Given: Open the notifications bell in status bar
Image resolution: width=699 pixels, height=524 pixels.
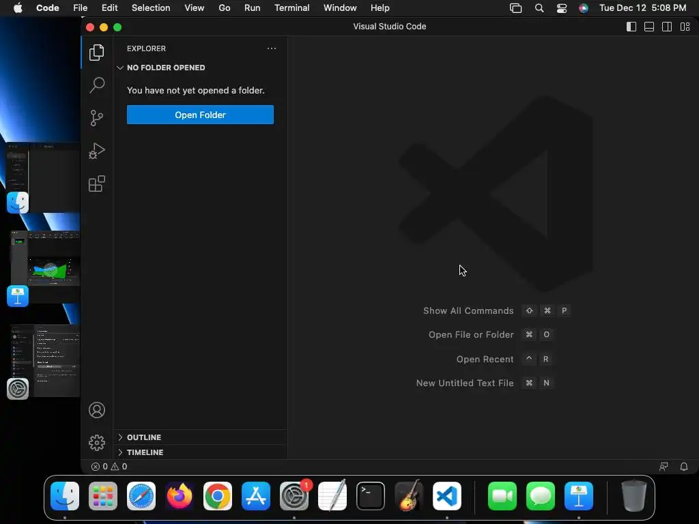Looking at the screenshot, I should click(684, 467).
